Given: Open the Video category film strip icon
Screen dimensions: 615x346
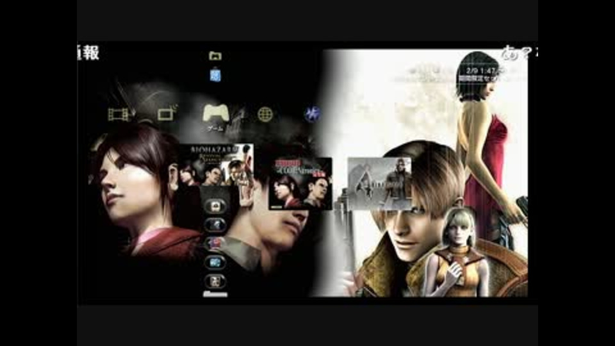Looking at the screenshot, I should [x=119, y=114].
